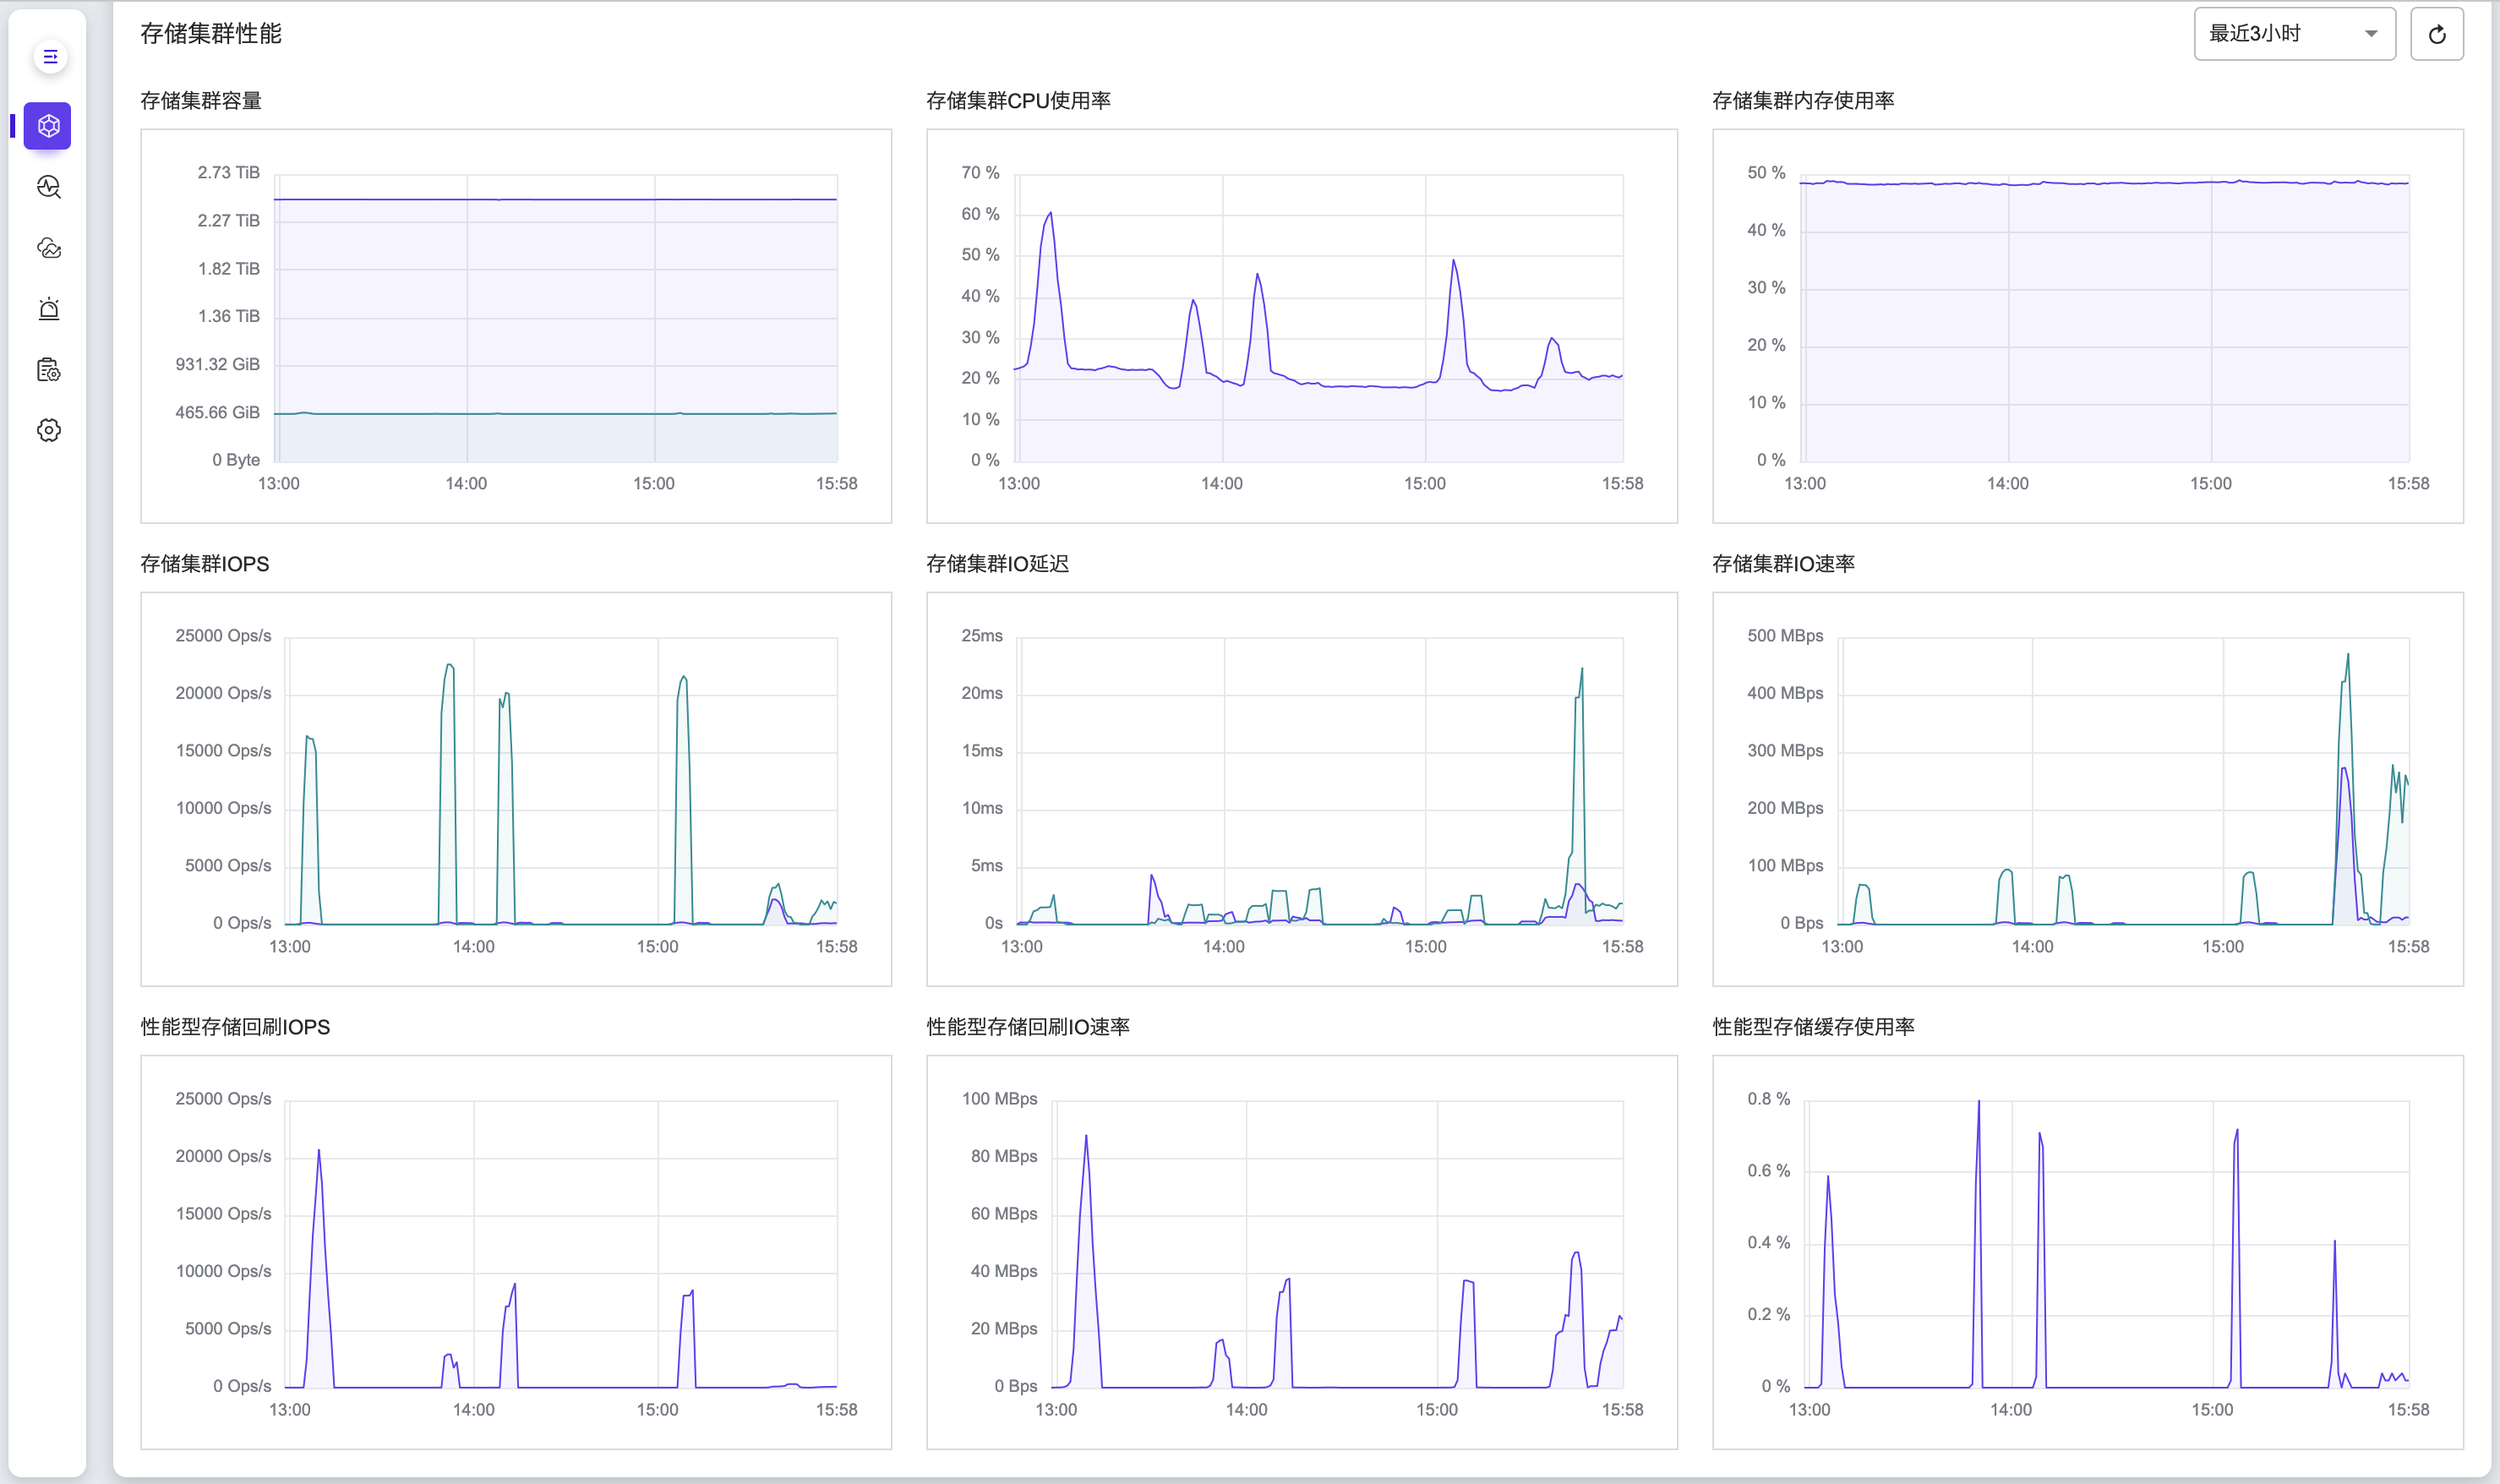The width and height of the screenshot is (2500, 1484).
Task: Open the alarm siren sidebar icon
Action: (49, 309)
